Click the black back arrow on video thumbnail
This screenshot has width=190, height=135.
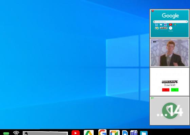(155, 42)
